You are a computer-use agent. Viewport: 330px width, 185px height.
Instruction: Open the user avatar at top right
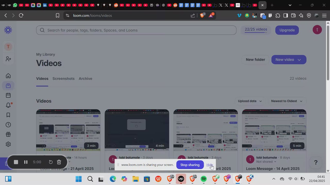tap(317, 30)
